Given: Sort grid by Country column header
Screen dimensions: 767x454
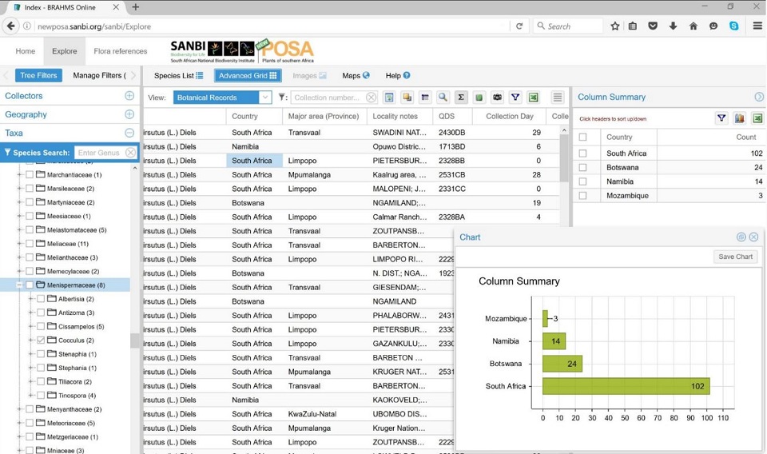Looking at the screenshot, I should click(x=254, y=116).
